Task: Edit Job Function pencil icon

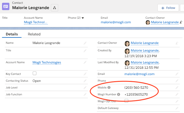Action: [85, 94]
